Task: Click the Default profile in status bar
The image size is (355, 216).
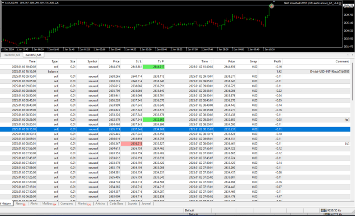Action: click(190, 210)
